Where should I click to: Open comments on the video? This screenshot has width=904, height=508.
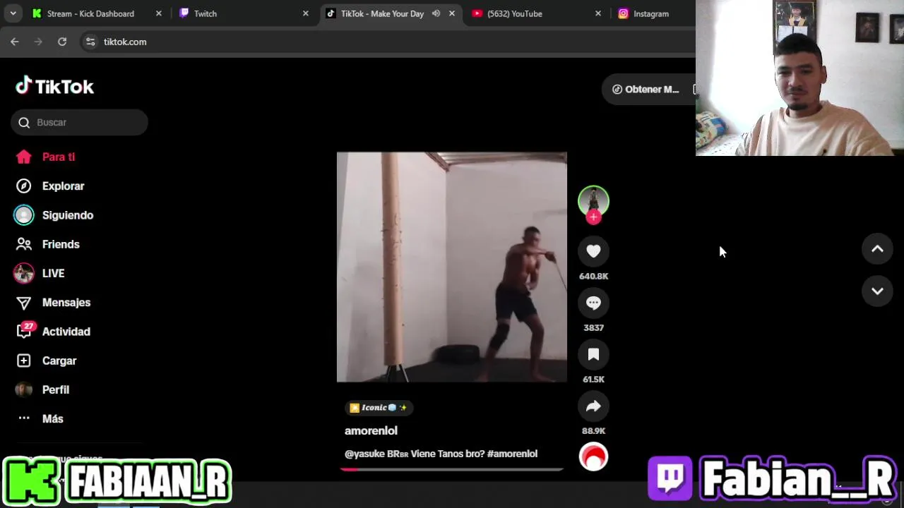pos(593,303)
